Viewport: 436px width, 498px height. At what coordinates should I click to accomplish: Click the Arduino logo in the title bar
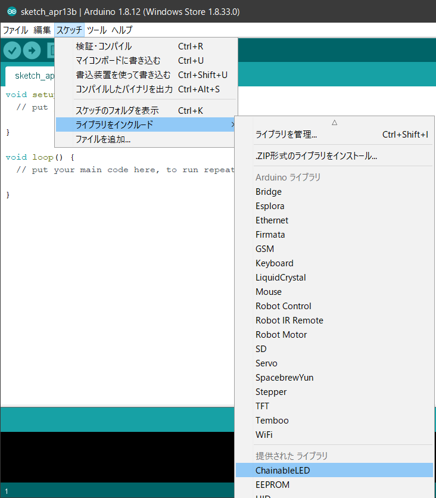(12, 12)
